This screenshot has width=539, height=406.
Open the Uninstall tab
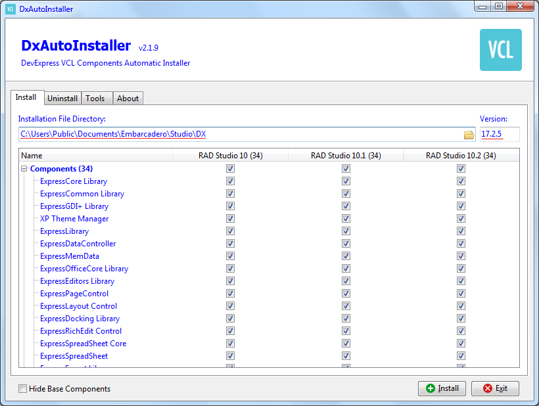pyautogui.click(x=62, y=99)
